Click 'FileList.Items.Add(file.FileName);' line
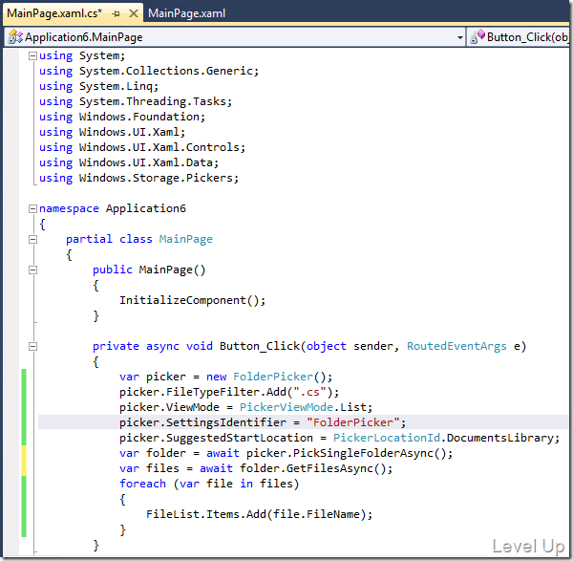The image size is (573, 561). click(259, 514)
